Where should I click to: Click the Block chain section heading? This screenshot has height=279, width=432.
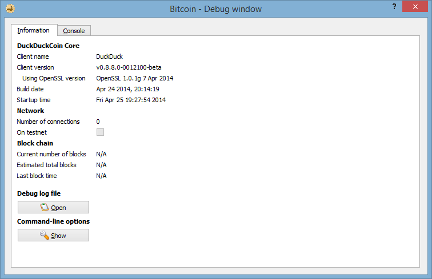click(x=35, y=143)
